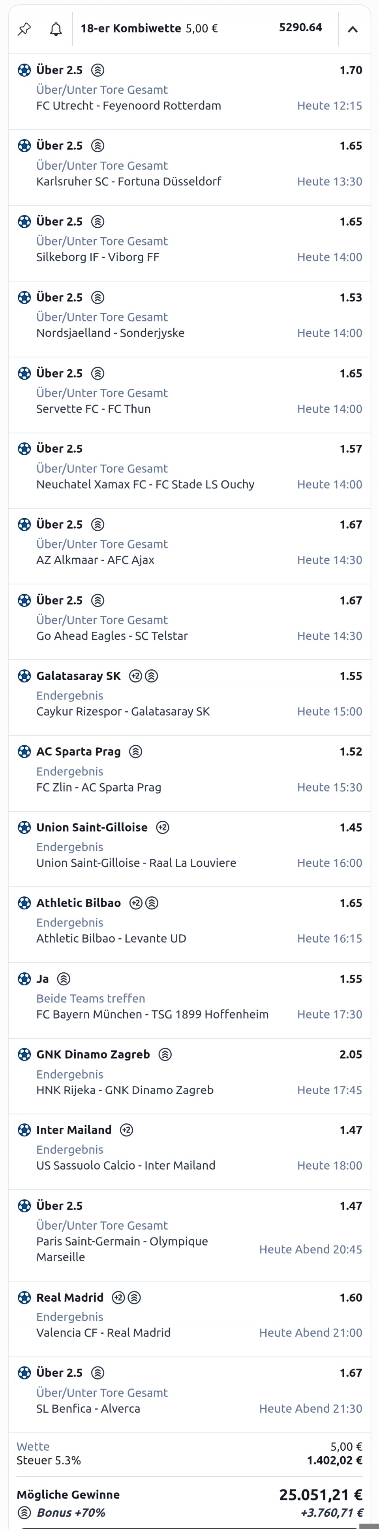Click the bonus icon next to GNK Dinamo Zagreb
This screenshot has height=1529, width=379.
[165, 1054]
